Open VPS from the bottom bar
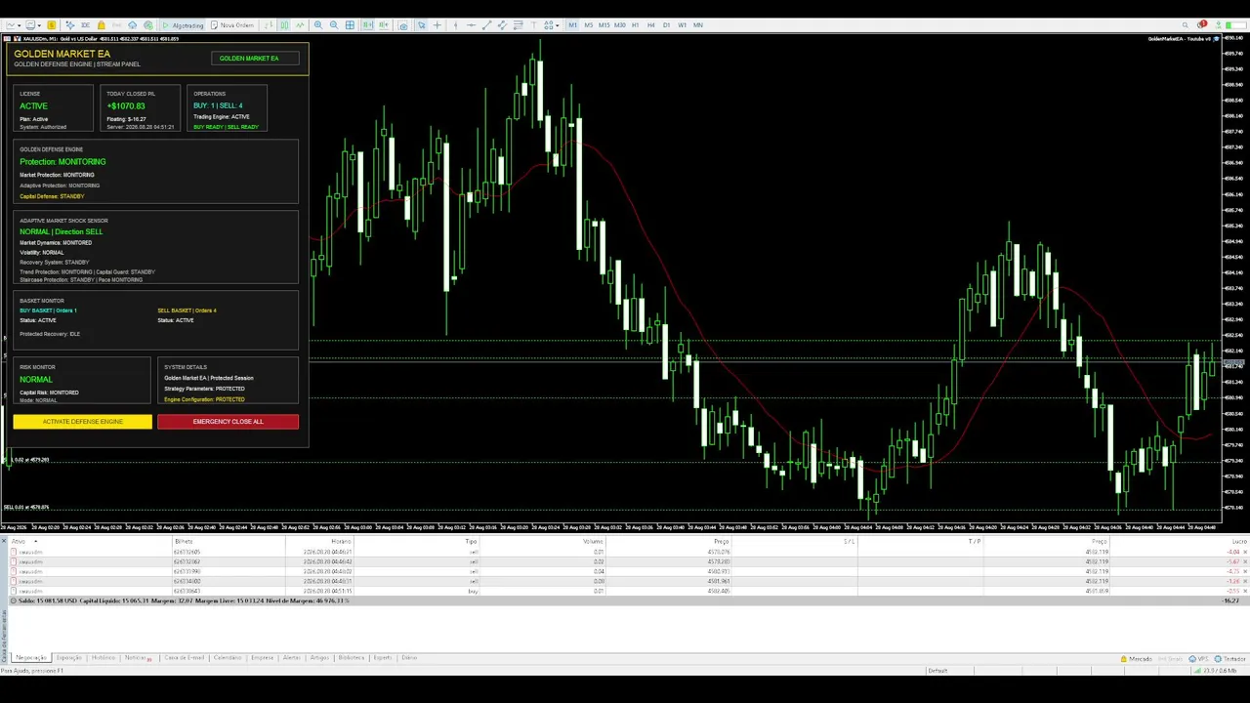Screen dimensions: 1250x703 pos(1200,659)
